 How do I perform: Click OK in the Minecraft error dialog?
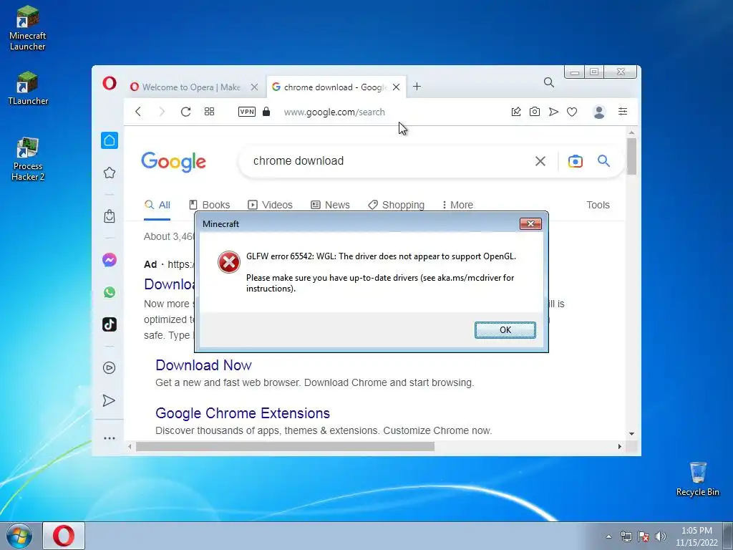[x=505, y=330]
